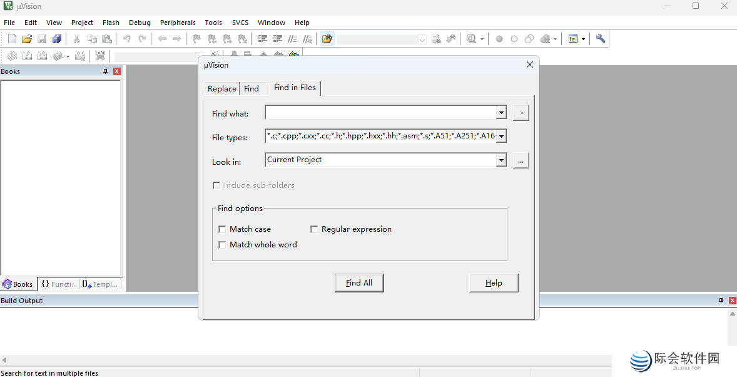Click the Open file folder icon
737x377 pixels.
click(x=27, y=39)
